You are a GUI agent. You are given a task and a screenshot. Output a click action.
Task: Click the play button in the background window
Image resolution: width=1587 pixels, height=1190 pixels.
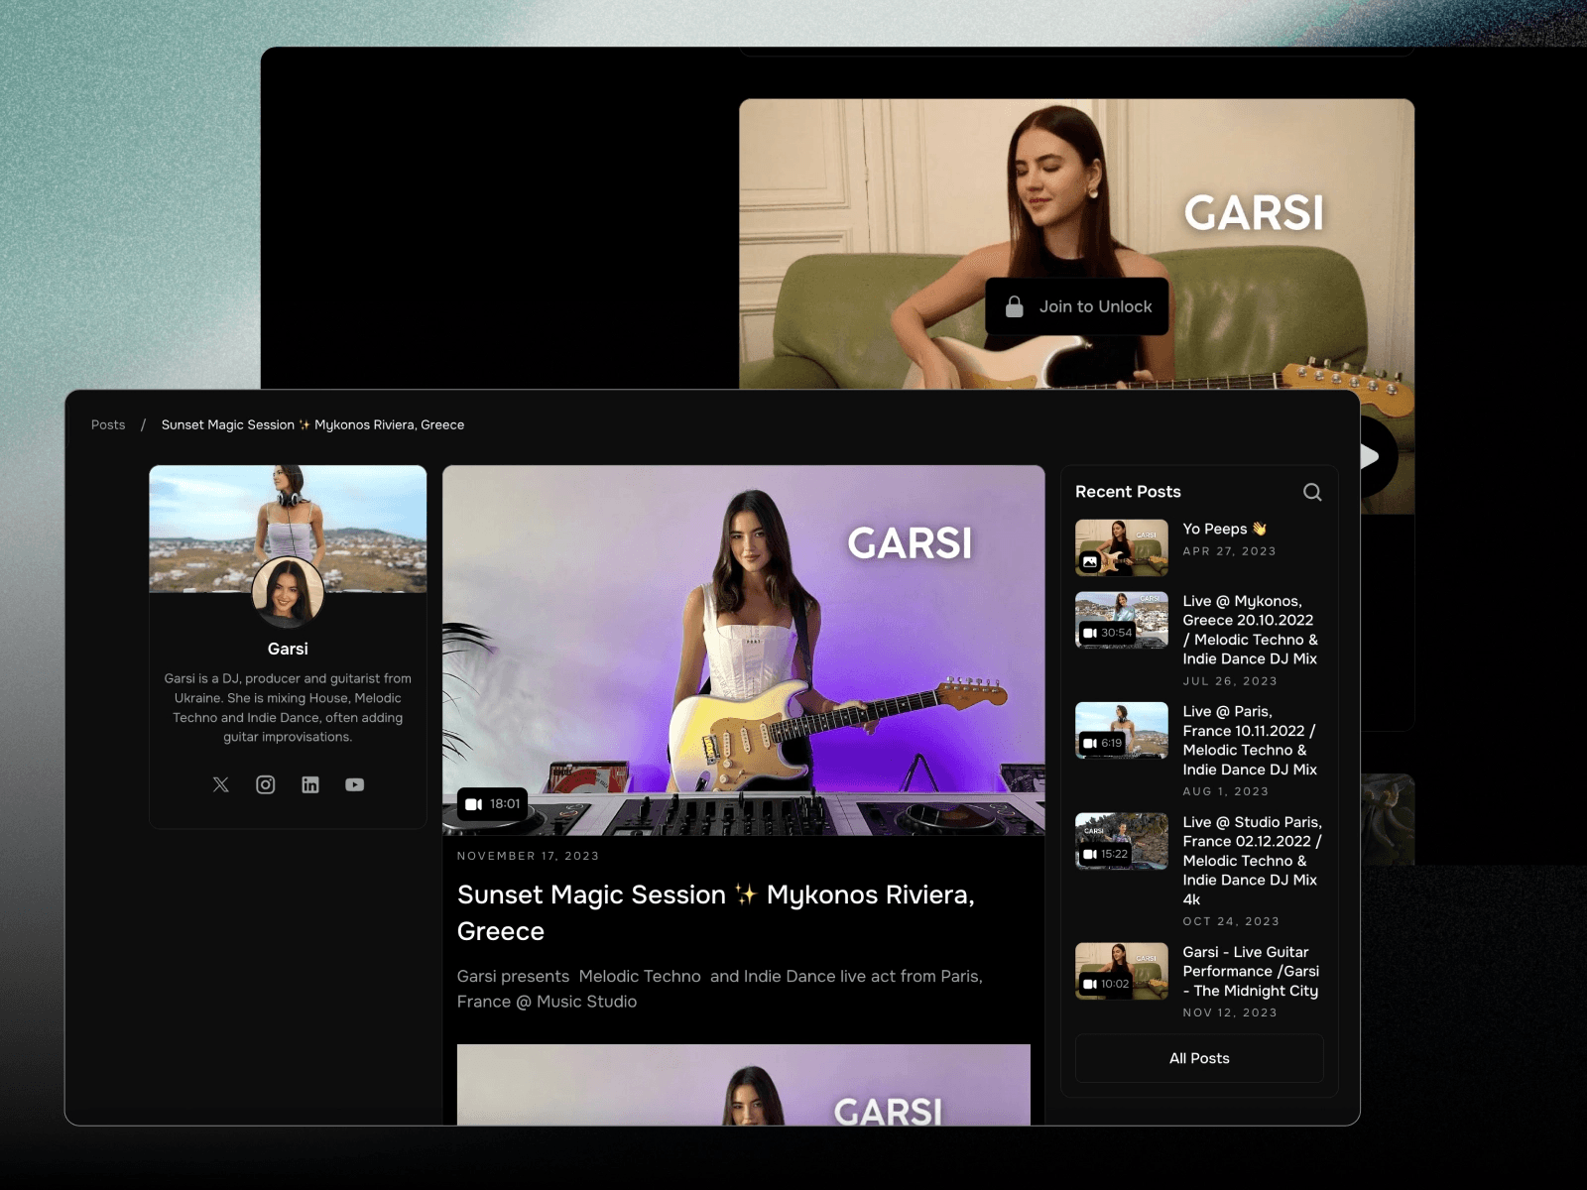1374,456
